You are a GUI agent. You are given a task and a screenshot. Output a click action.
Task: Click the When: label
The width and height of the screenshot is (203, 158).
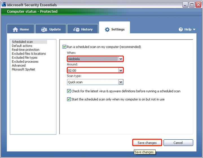71,53
